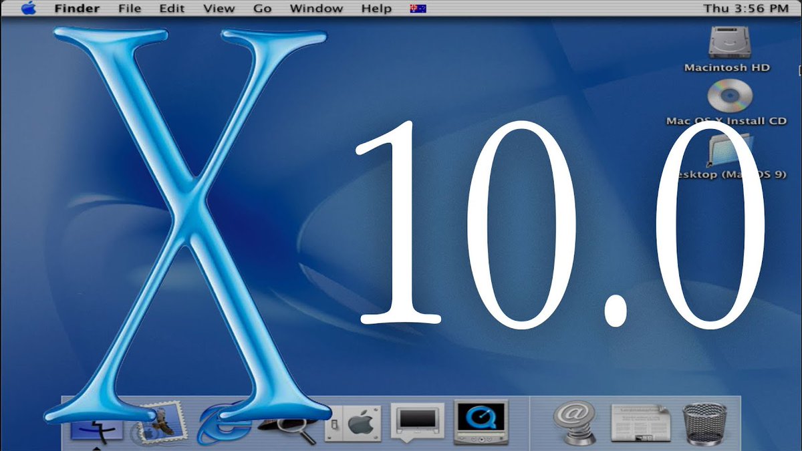The height and width of the screenshot is (451, 802).
Task: Open the Apple menu
Action: [27, 8]
